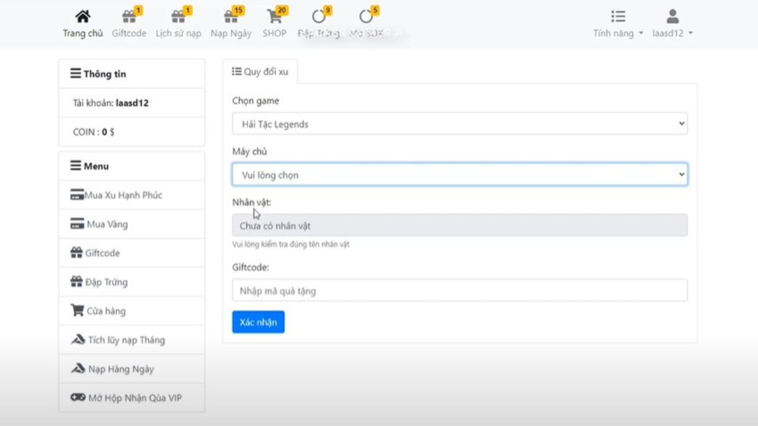The height and width of the screenshot is (426, 758).
Task: Open Lịch sử nạp gift icon
Action: (178, 17)
